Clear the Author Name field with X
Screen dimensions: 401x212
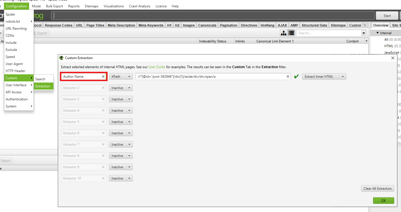click(x=103, y=77)
